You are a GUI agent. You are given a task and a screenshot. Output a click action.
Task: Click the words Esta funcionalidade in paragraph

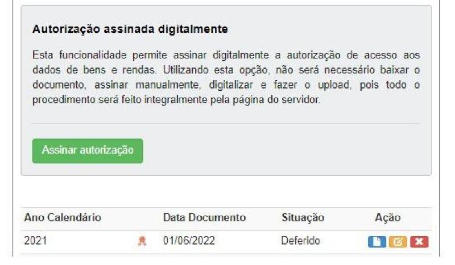pos(79,55)
